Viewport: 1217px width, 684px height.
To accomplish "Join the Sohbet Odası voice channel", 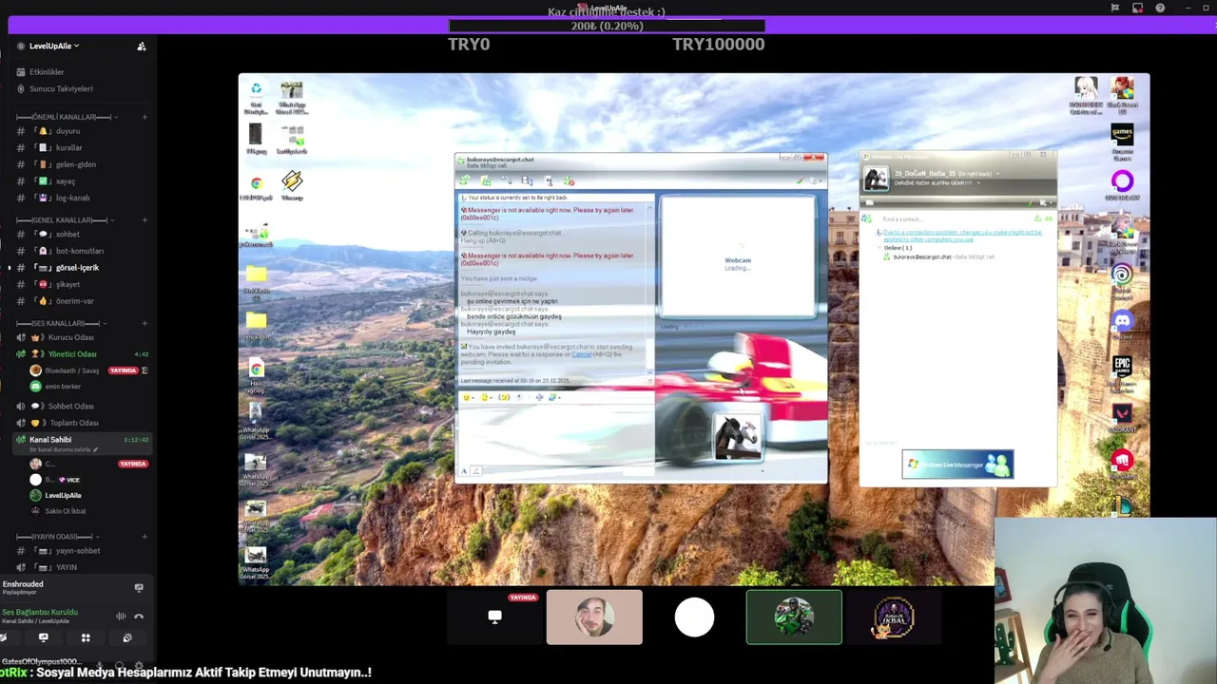I will [70, 406].
